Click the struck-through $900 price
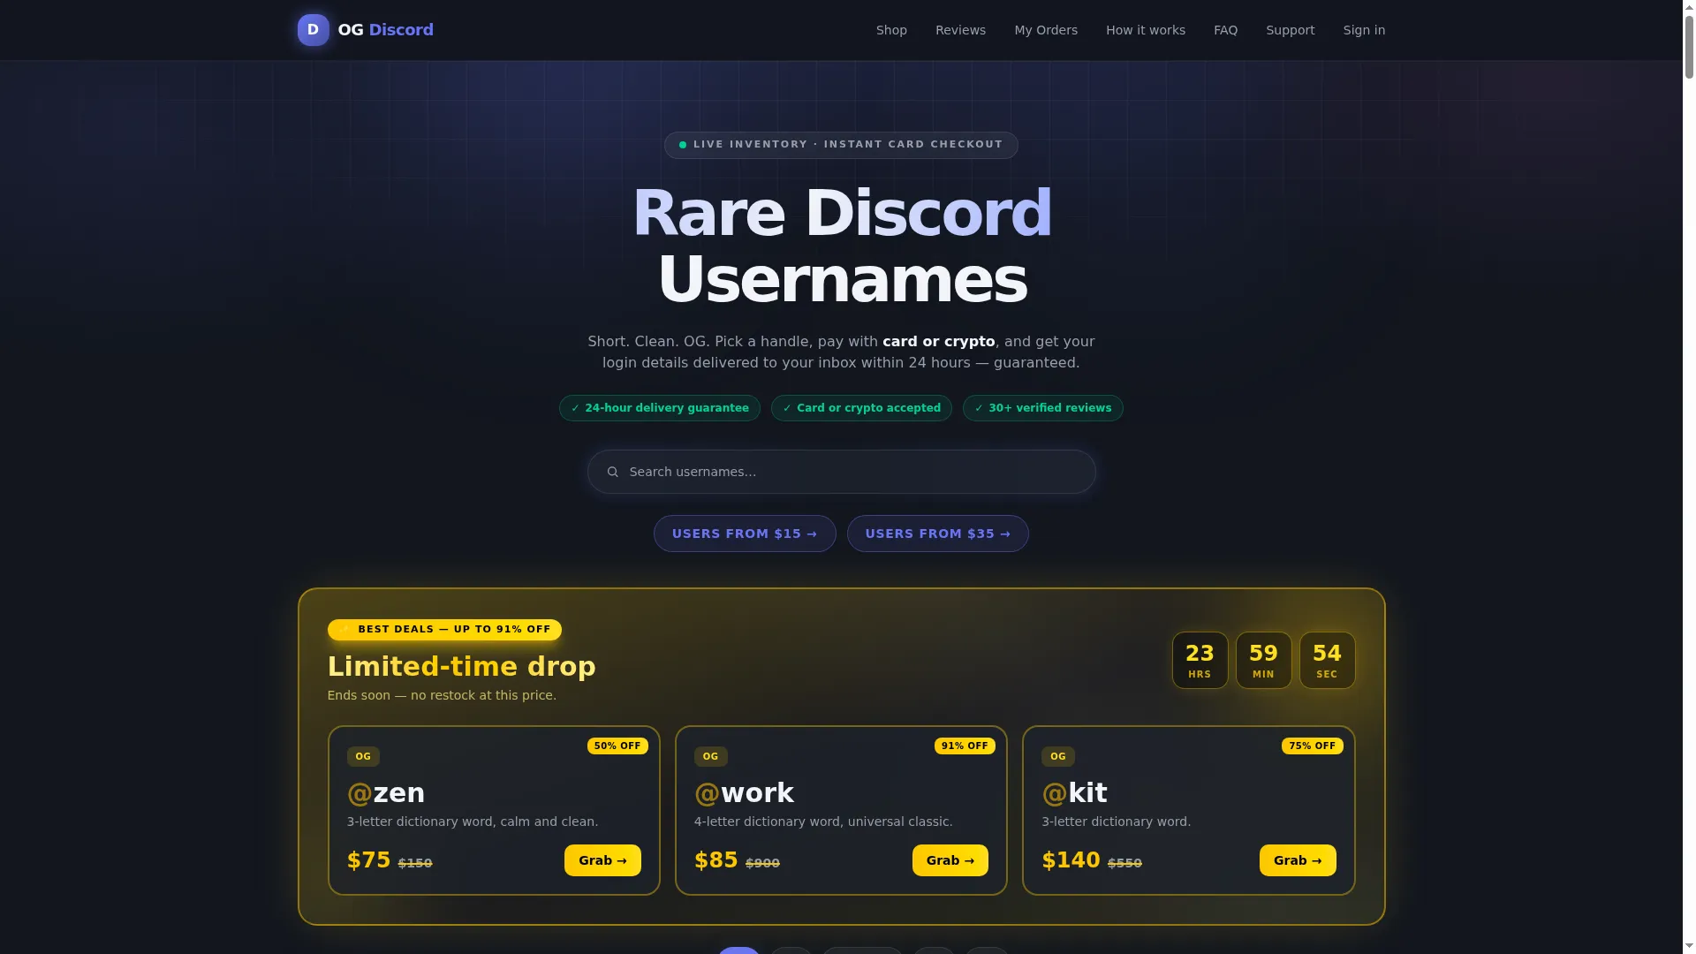 762,864
